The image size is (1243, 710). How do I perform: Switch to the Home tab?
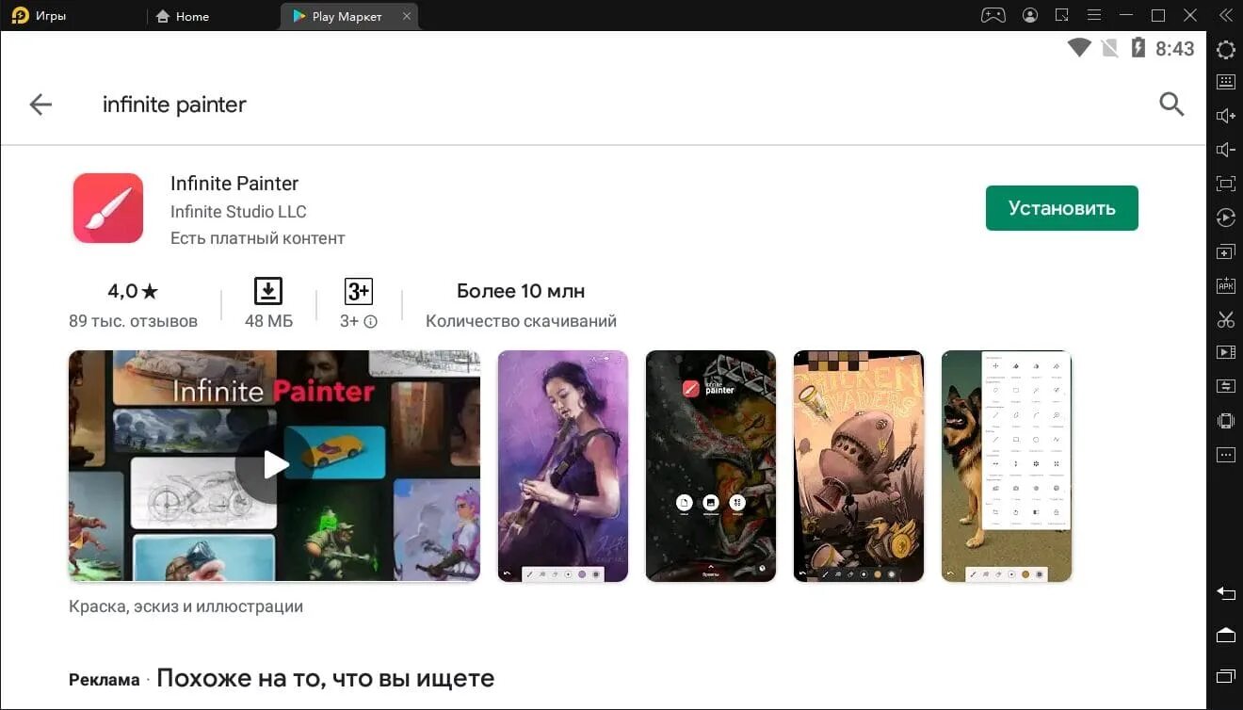pyautogui.click(x=183, y=16)
